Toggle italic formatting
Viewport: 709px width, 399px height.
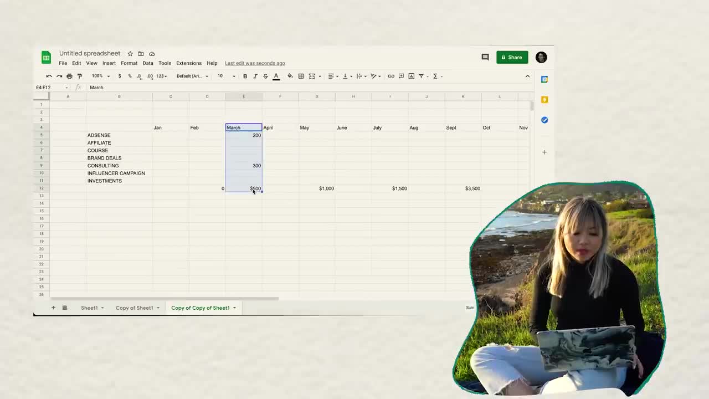tap(255, 76)
